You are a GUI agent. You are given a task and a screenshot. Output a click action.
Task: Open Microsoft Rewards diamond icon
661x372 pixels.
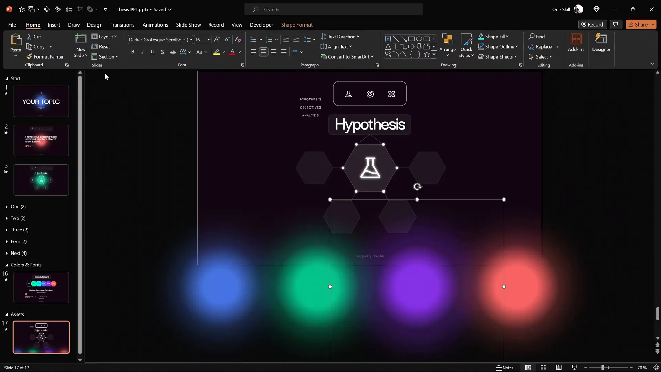597,9
